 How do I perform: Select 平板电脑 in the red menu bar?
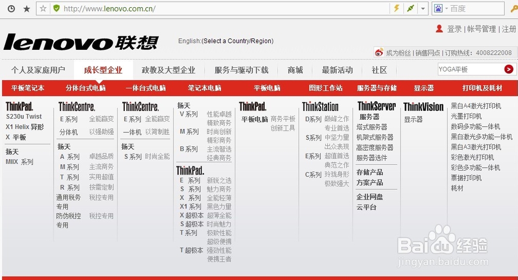[267, 88]
